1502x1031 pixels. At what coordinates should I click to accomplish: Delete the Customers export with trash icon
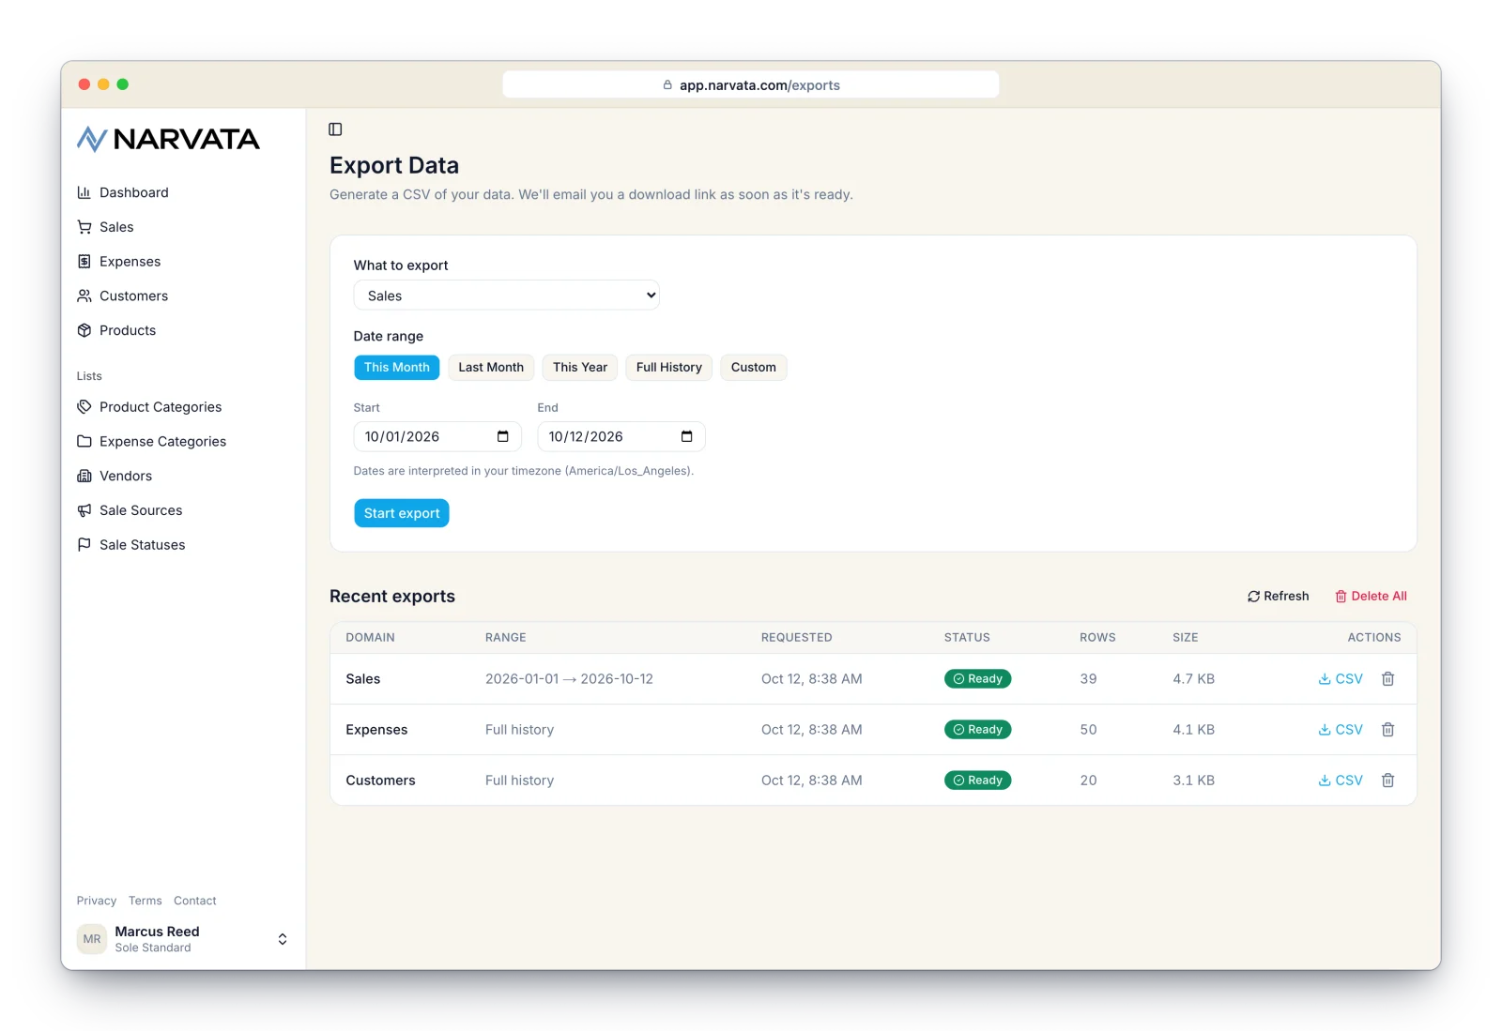(1388, 781)
